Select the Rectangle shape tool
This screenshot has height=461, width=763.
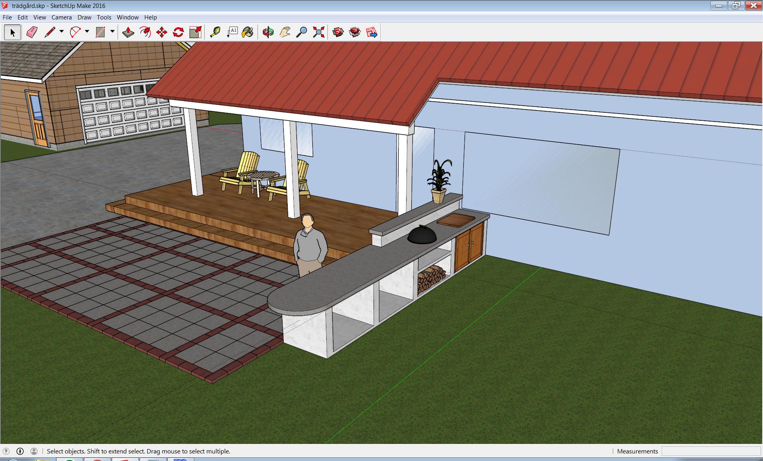pyautogui.click(x=101, y=32)
